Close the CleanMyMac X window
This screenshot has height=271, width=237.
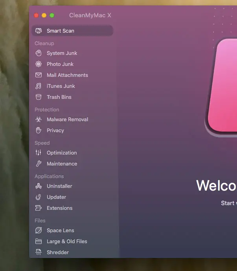pyautogui.click(x=36, y=15)
